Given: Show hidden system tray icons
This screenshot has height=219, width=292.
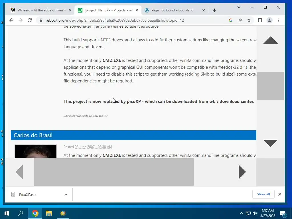Looking at the screenshot, I should pos(241,213).
